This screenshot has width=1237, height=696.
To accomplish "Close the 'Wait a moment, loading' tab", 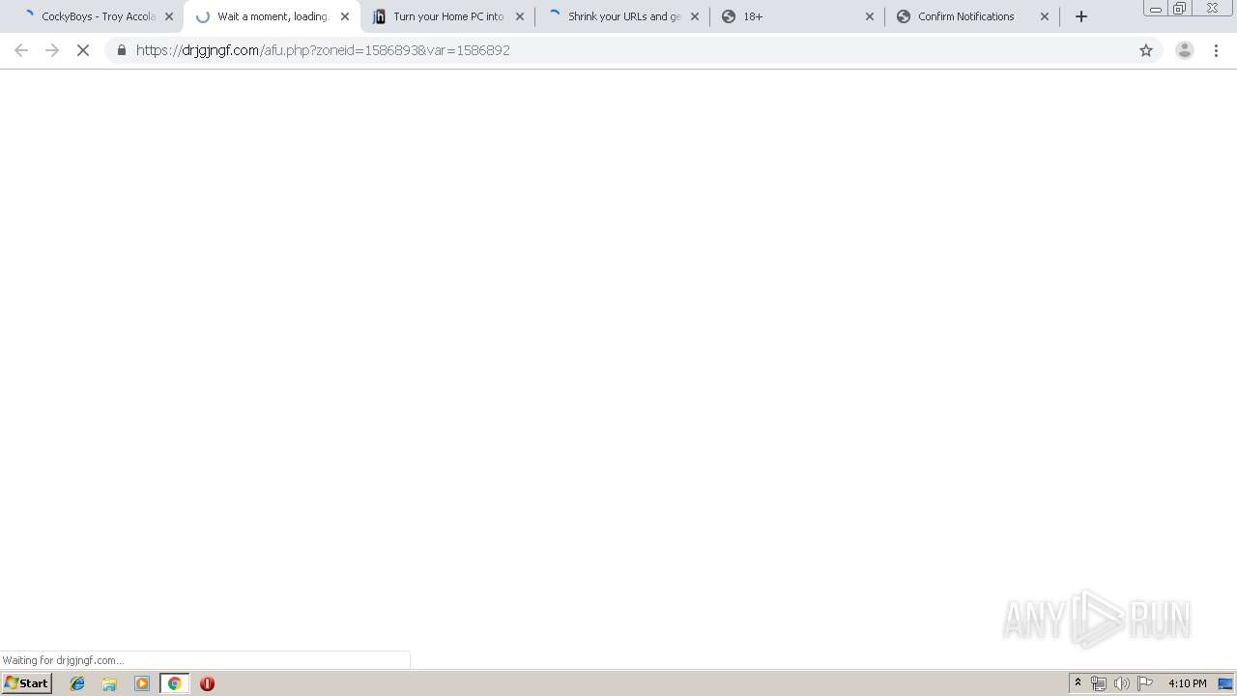I will [345, 16].
